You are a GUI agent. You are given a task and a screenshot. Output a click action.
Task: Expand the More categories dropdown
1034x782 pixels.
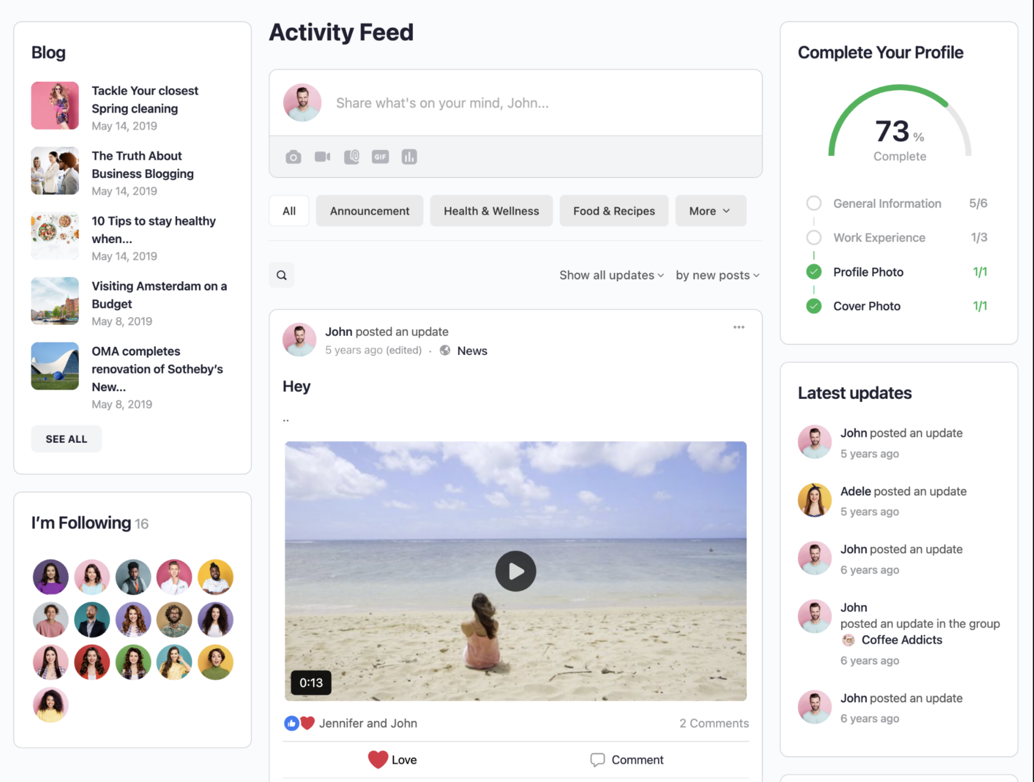pyautogui.click(x=710, y=211)
